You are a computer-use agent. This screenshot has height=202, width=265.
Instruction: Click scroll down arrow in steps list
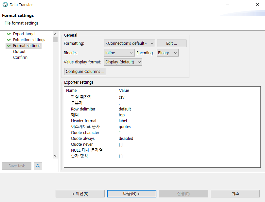[55, 156]
